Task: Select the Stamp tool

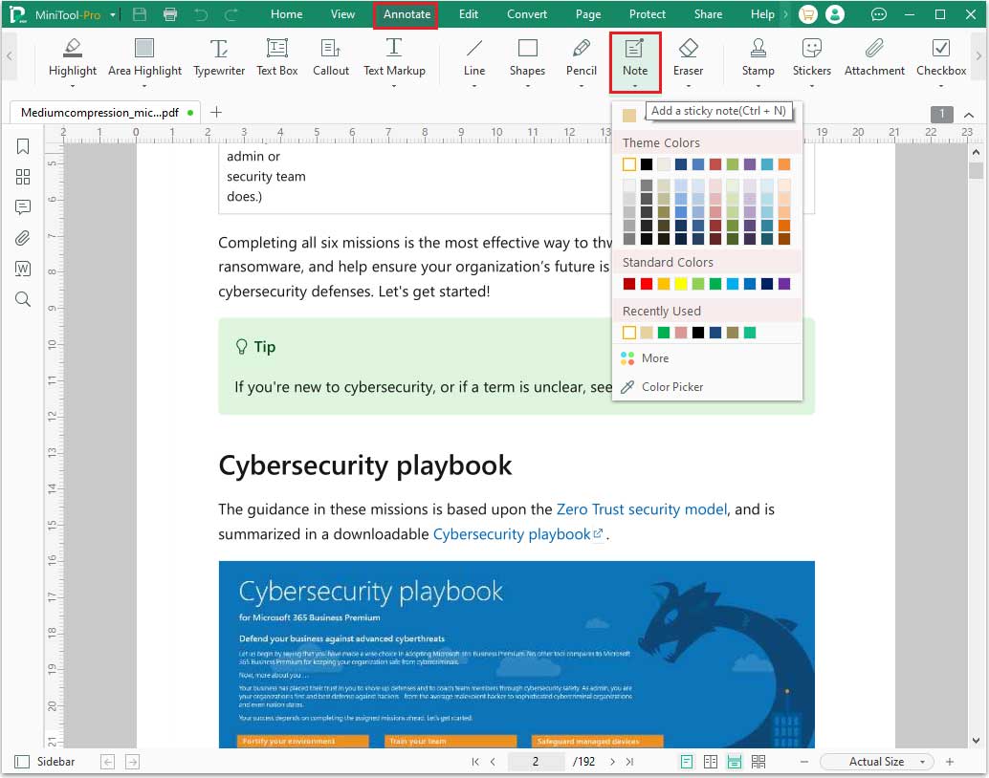Action: tap(758, 61)
